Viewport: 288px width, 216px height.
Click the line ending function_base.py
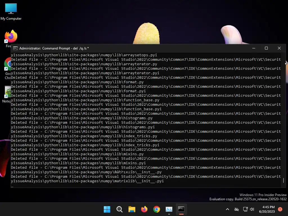click(x=85, y=100)
